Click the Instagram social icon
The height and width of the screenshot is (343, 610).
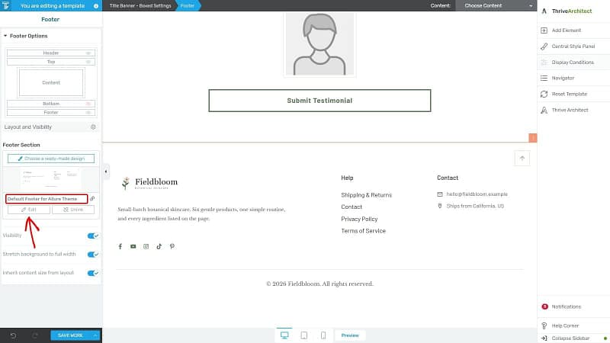point(146,246)
